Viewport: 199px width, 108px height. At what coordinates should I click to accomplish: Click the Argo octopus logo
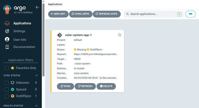(x=7, y=9)
